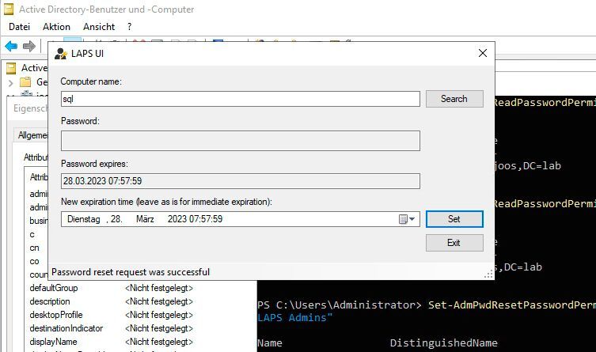596x352 pixels.
Task: Click the blue Back arrow toolbar icon
Action: click(x=11, y=47)
